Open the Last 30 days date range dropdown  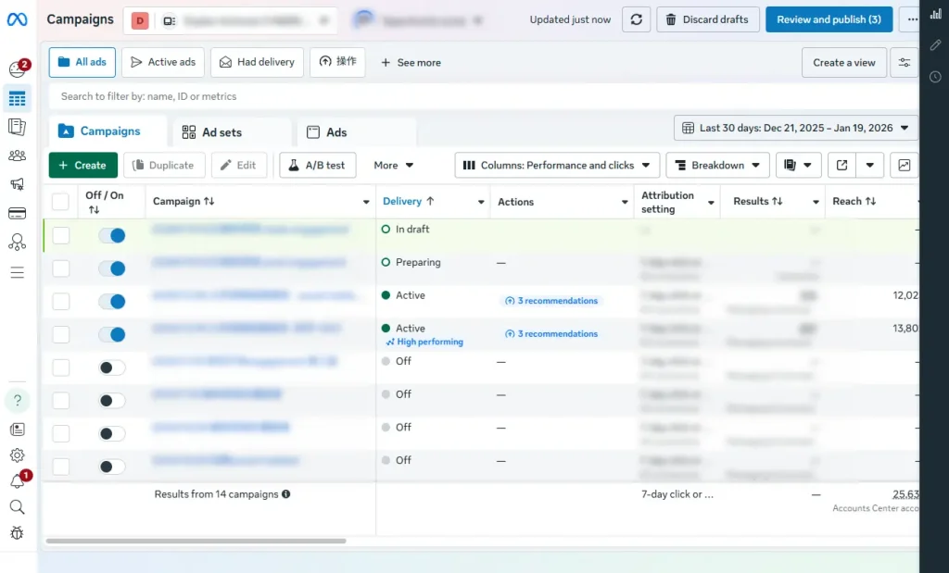[795, 128]
